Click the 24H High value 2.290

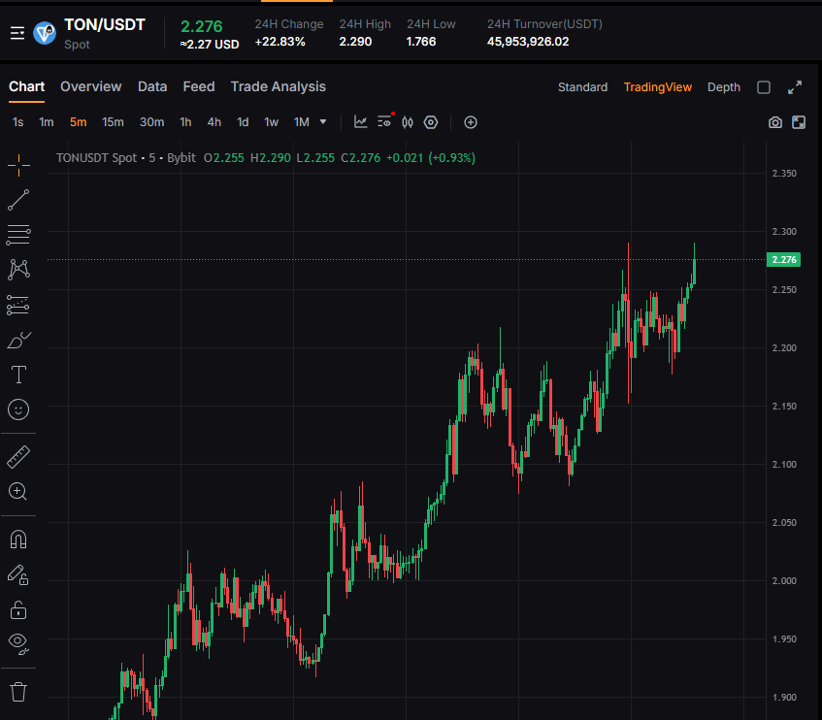click(x=355, y=42)
